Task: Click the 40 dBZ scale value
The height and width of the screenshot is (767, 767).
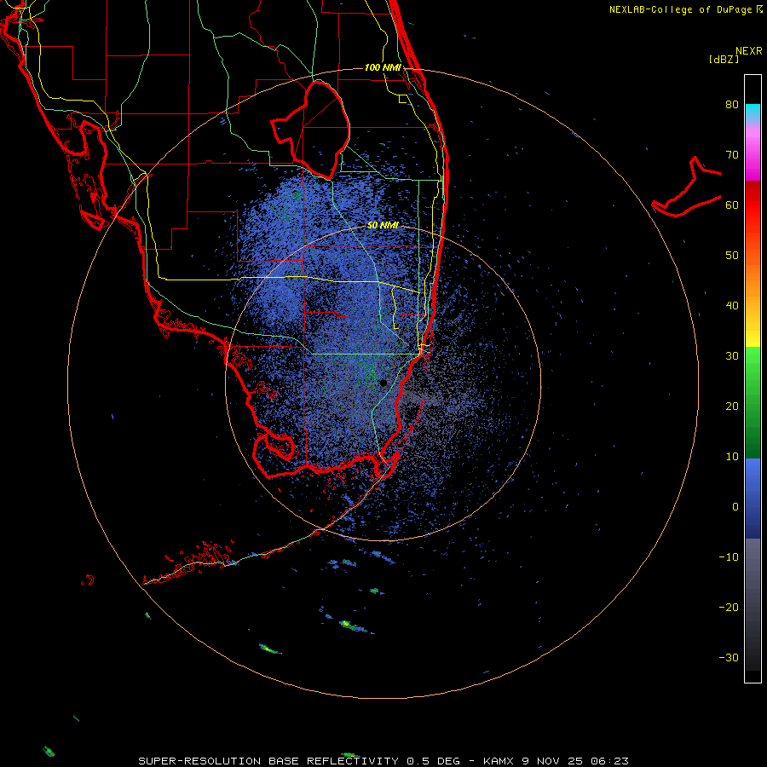Action: coord(732,306)
